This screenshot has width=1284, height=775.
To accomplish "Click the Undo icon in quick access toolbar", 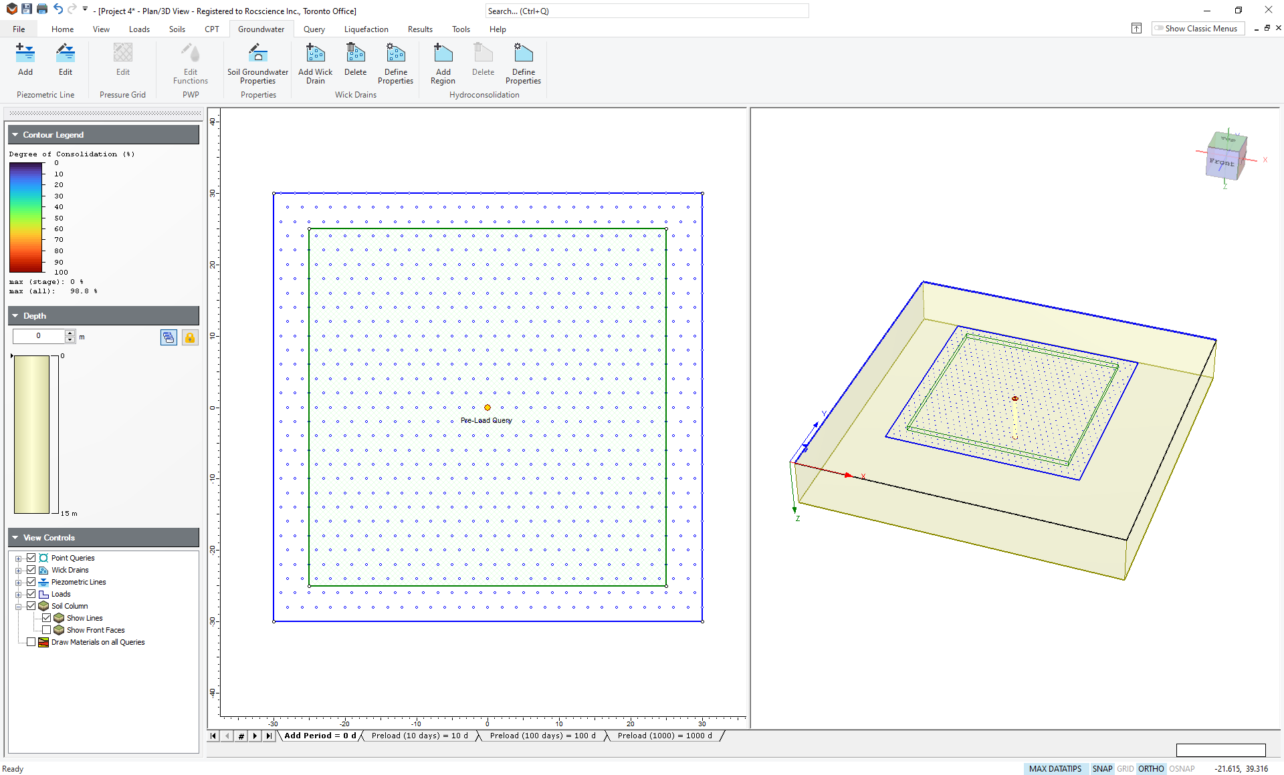I will click(58, 9).
